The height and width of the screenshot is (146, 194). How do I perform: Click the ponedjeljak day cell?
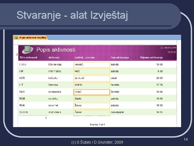pyautogui.click(x=117, y=112)
